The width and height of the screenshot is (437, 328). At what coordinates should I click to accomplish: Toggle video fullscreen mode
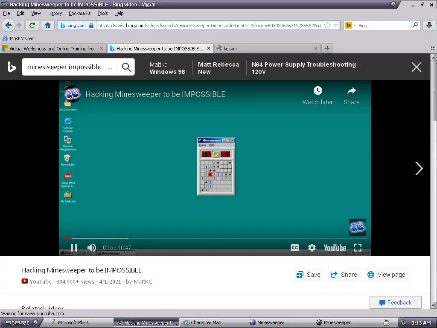point(358,248)
